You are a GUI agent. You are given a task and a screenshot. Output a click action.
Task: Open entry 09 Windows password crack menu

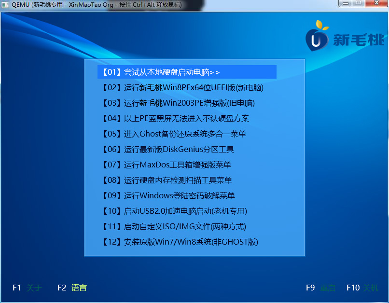(169, 195)
